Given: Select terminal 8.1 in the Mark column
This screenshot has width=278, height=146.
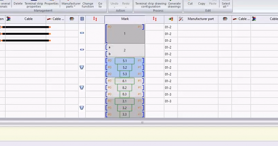Looking at the screenshot, I should 125,81.
